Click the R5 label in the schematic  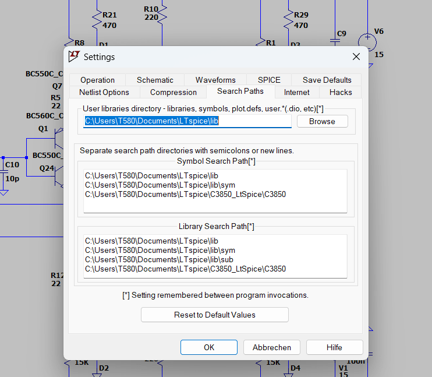pyautogui.click(x=55, y=98)
